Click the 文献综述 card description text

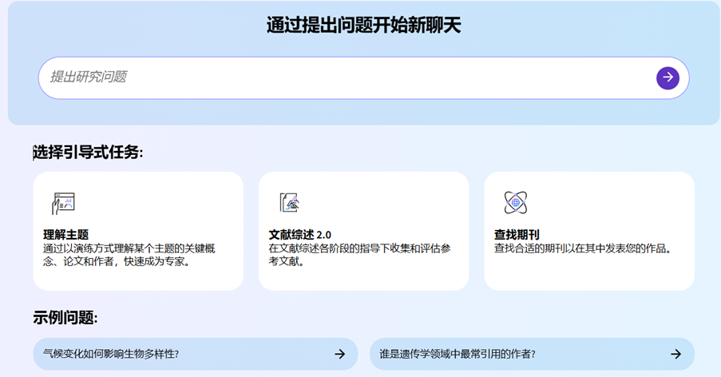359,255
